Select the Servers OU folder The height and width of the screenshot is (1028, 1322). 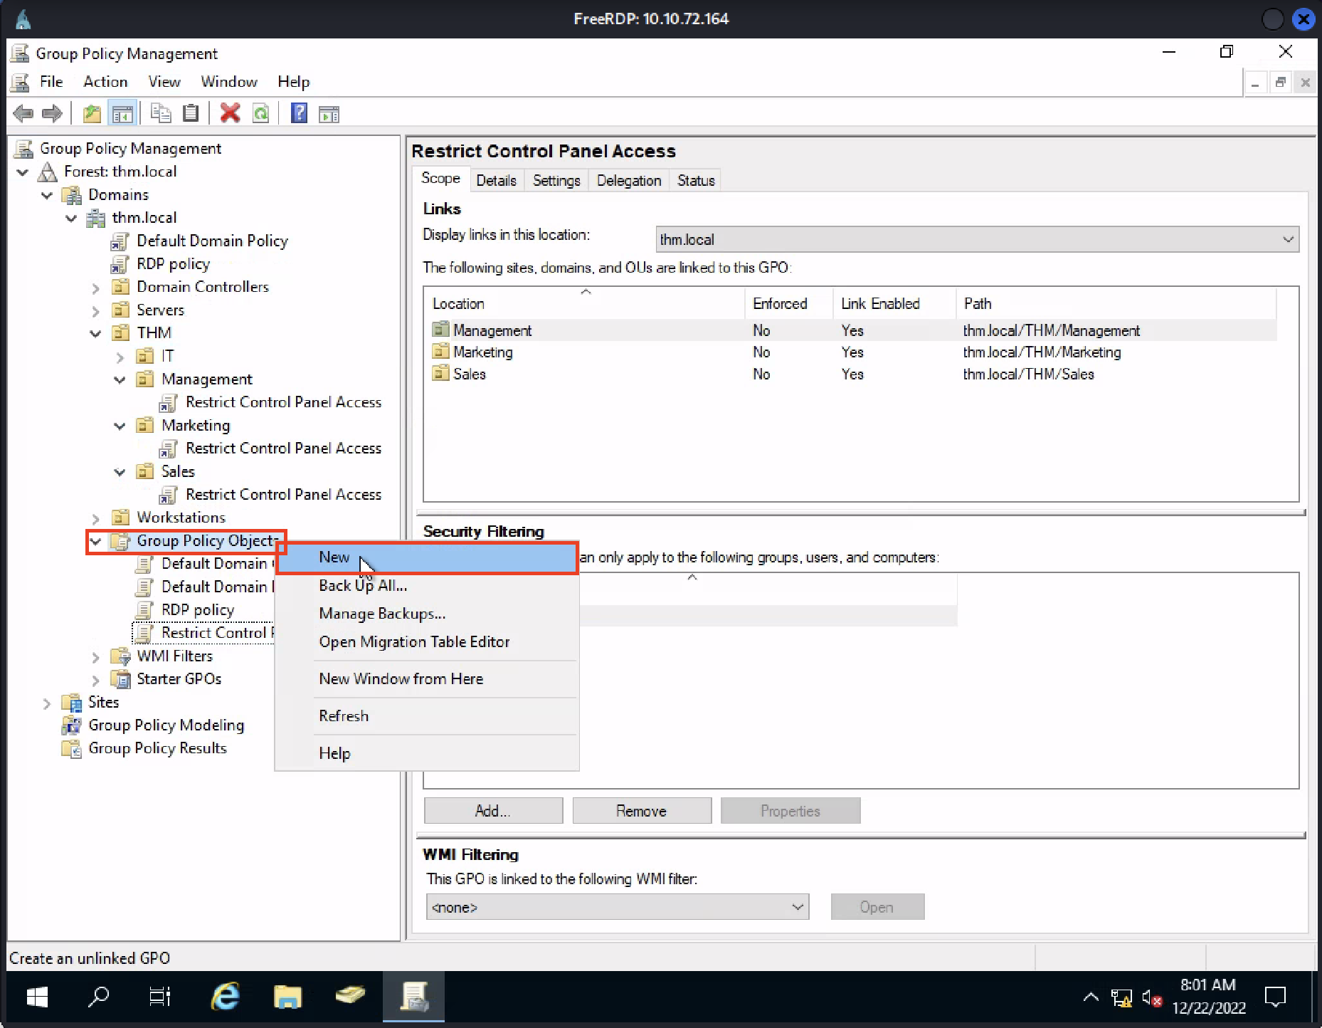click(160, 310)
